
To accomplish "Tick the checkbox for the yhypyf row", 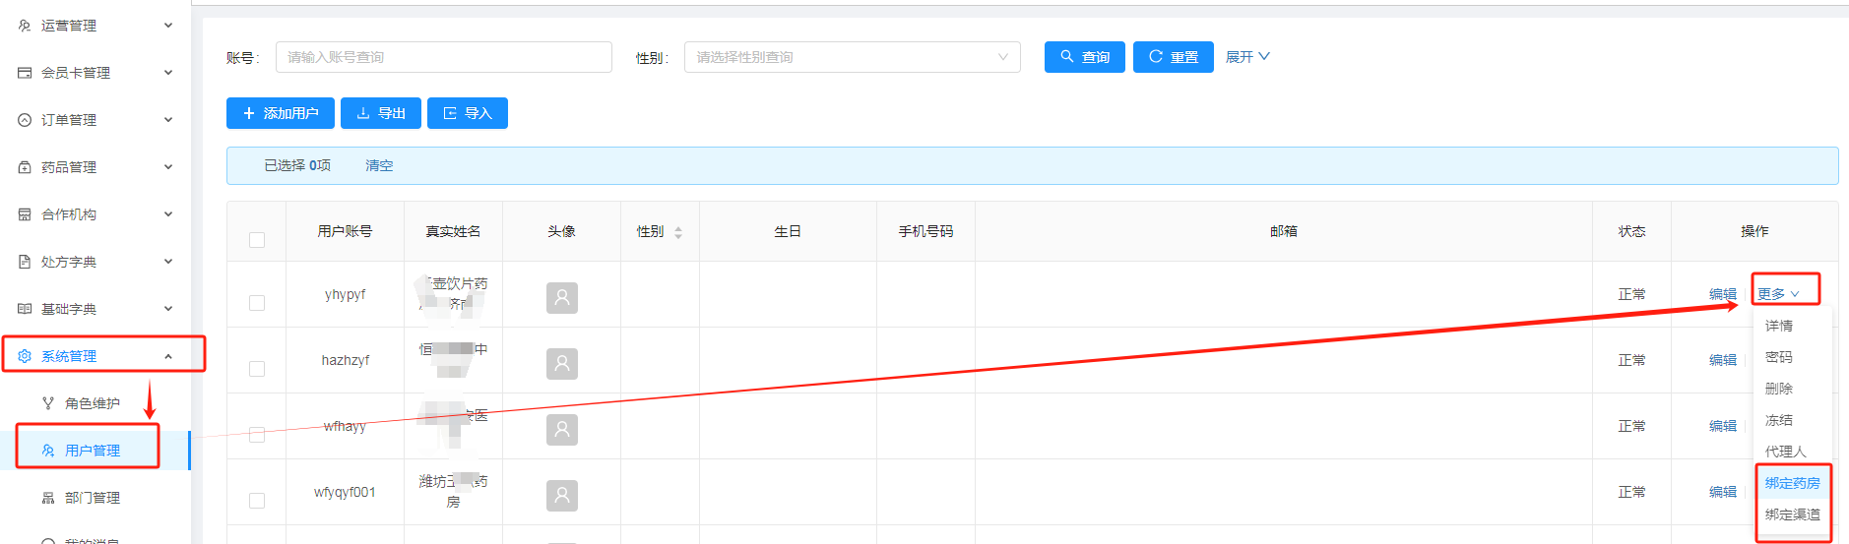I will tap(257, 303).
